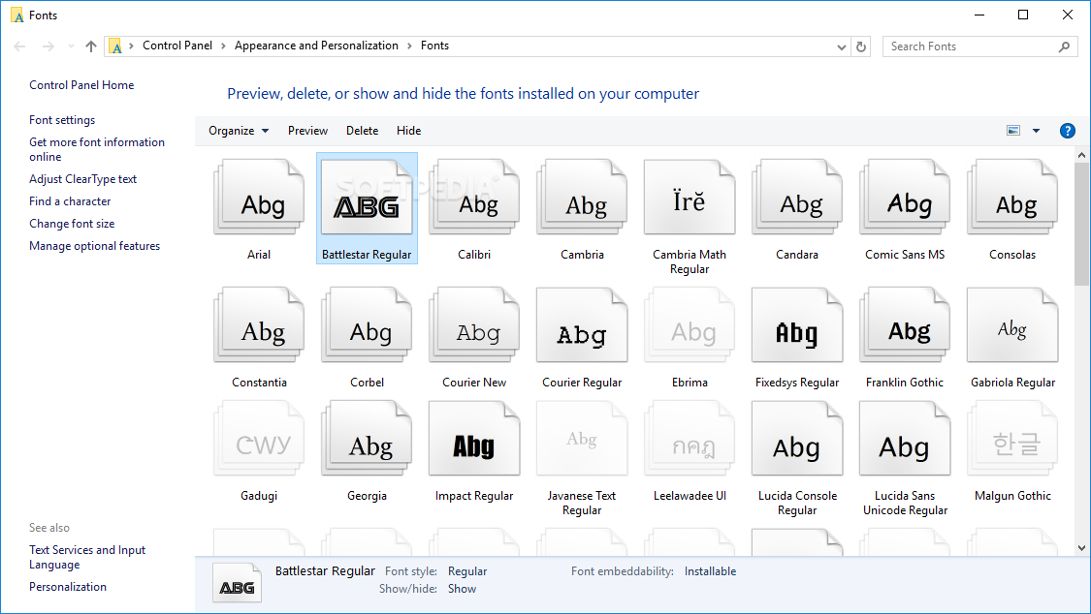This screenshot has width=1091, height=614.
Task: Select the Battlestar Regular font icon
Action: coord(367,197)
